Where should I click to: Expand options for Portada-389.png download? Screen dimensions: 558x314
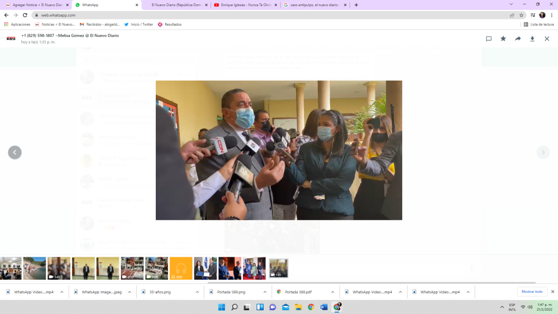265,292
